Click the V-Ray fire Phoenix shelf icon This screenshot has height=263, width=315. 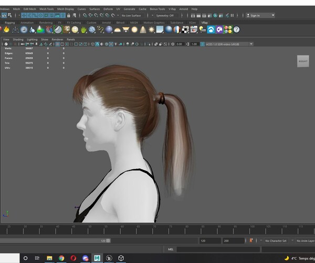tap(7, 29)
